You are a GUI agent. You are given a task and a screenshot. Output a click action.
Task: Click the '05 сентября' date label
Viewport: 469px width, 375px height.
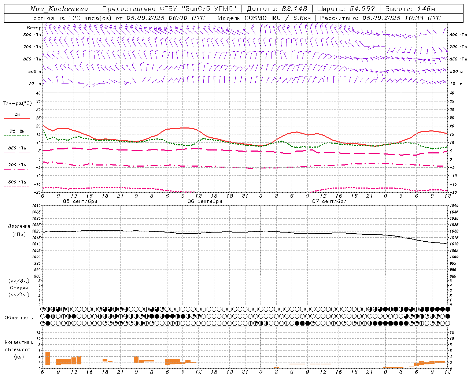[x=80, y=201]
